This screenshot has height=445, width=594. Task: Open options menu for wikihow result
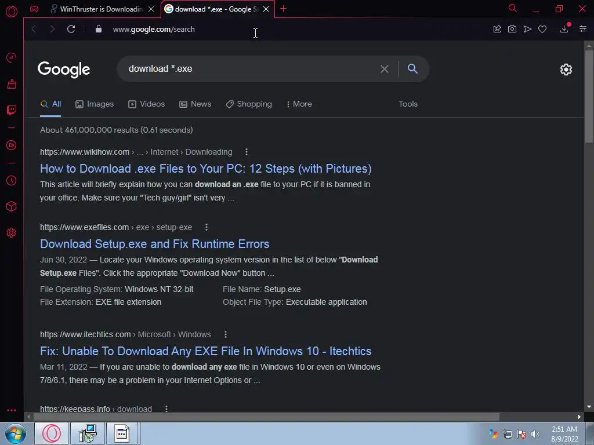246,152
